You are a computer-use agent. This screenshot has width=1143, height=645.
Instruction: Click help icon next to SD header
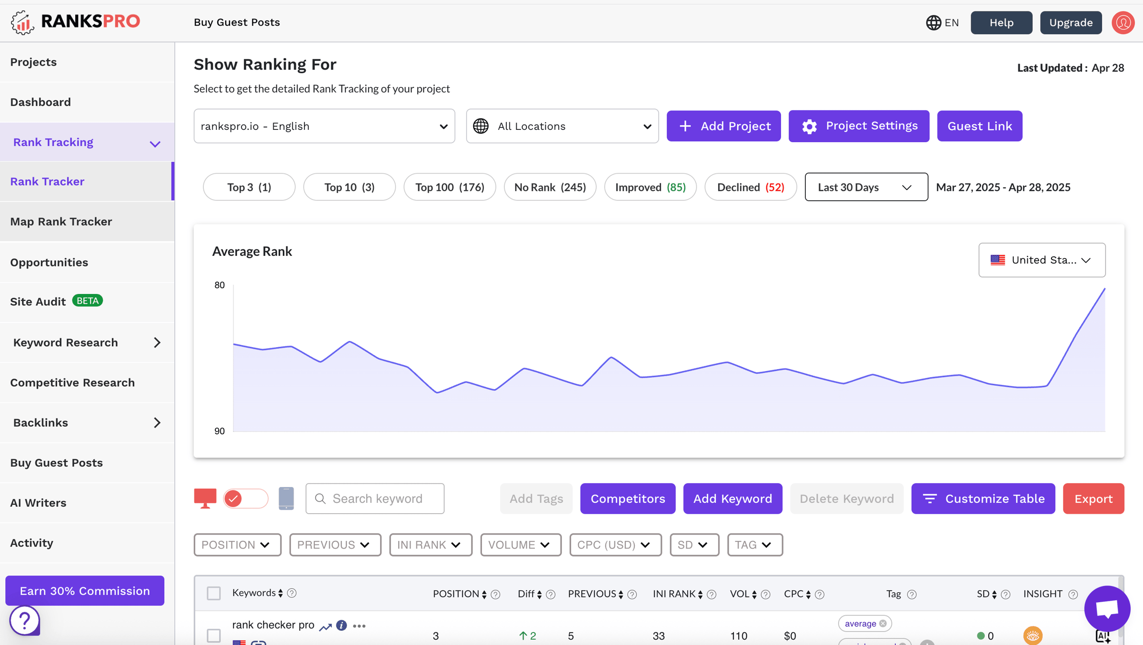pos(1005,594)
